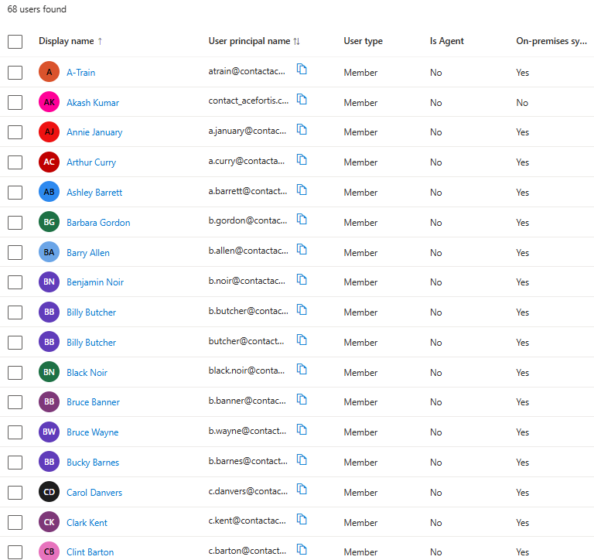This screenshot has width=594, height=560.
Task: Click 'b.allen@contactac...' principal name
Action: click(248, 251)
